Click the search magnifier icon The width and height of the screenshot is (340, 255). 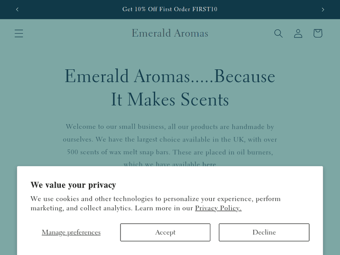pos(278,34)
